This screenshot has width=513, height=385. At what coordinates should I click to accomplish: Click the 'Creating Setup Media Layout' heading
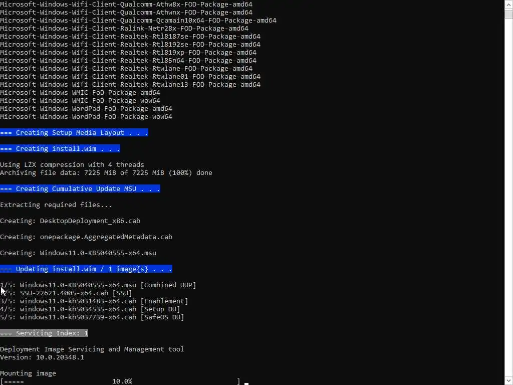(x=74, y=132)
